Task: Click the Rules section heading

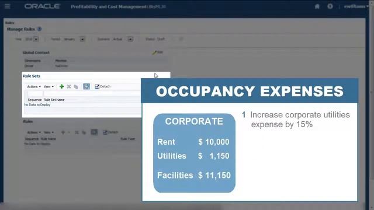Action: click(27, 121)
